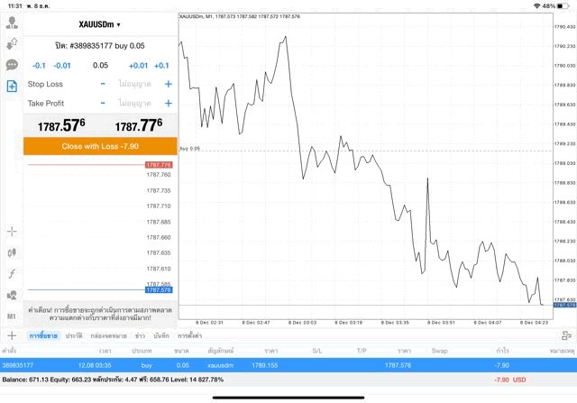Image resolution: width=577 pixels, height=403 pixels.
Task: Select the new order document icon
Action: point(12,87)
